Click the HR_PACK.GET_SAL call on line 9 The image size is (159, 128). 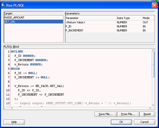pos(50,86)
